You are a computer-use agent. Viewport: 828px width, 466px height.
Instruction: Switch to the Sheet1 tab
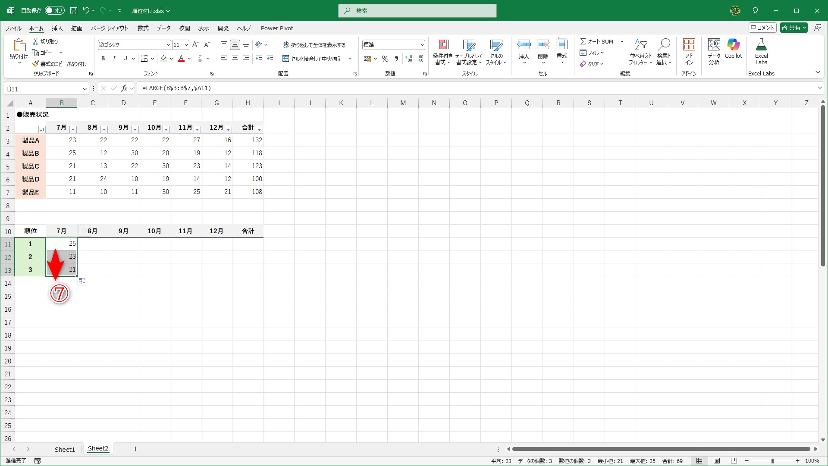pyautogui.click(x=65, y=449)
